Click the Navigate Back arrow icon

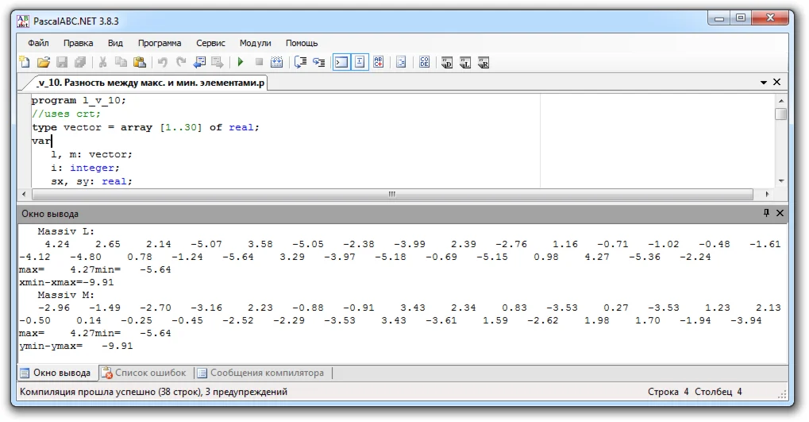point(198,62)
